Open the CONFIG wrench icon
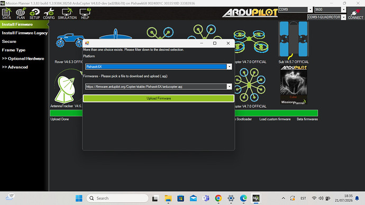Image resolution: width=365 pixels, height=205 pixels. [49, 14]
